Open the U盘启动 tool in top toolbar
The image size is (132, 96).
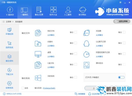click(x=10, y=11)
